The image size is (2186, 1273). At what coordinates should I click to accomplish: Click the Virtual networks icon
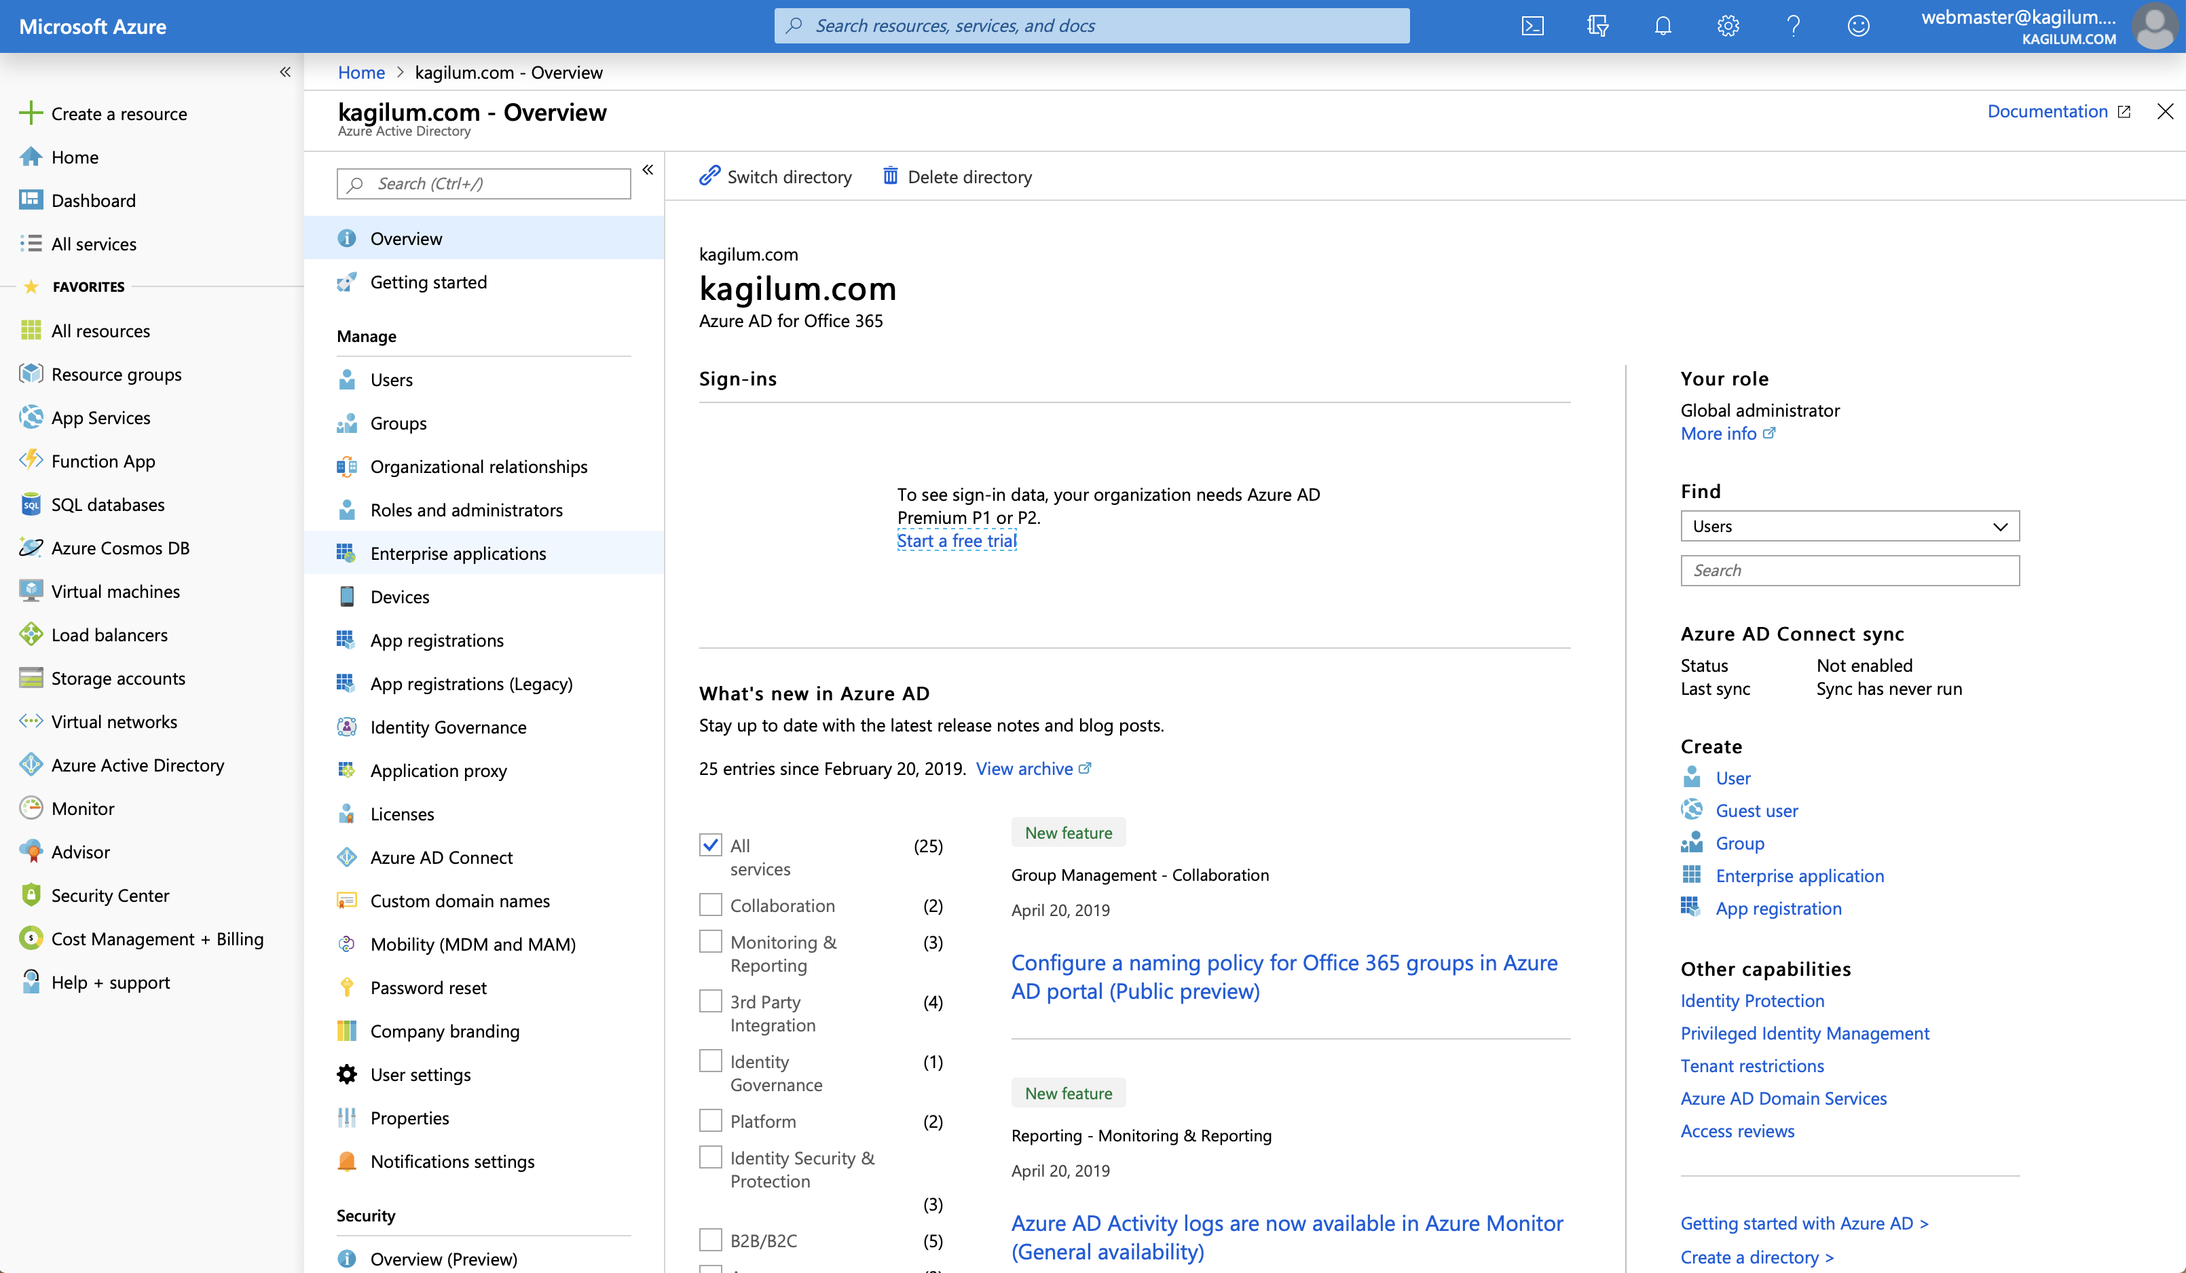click(x=31, y=721)
